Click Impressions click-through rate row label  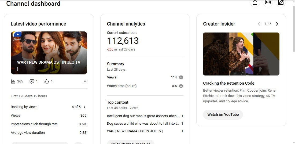tap(34, 124)
